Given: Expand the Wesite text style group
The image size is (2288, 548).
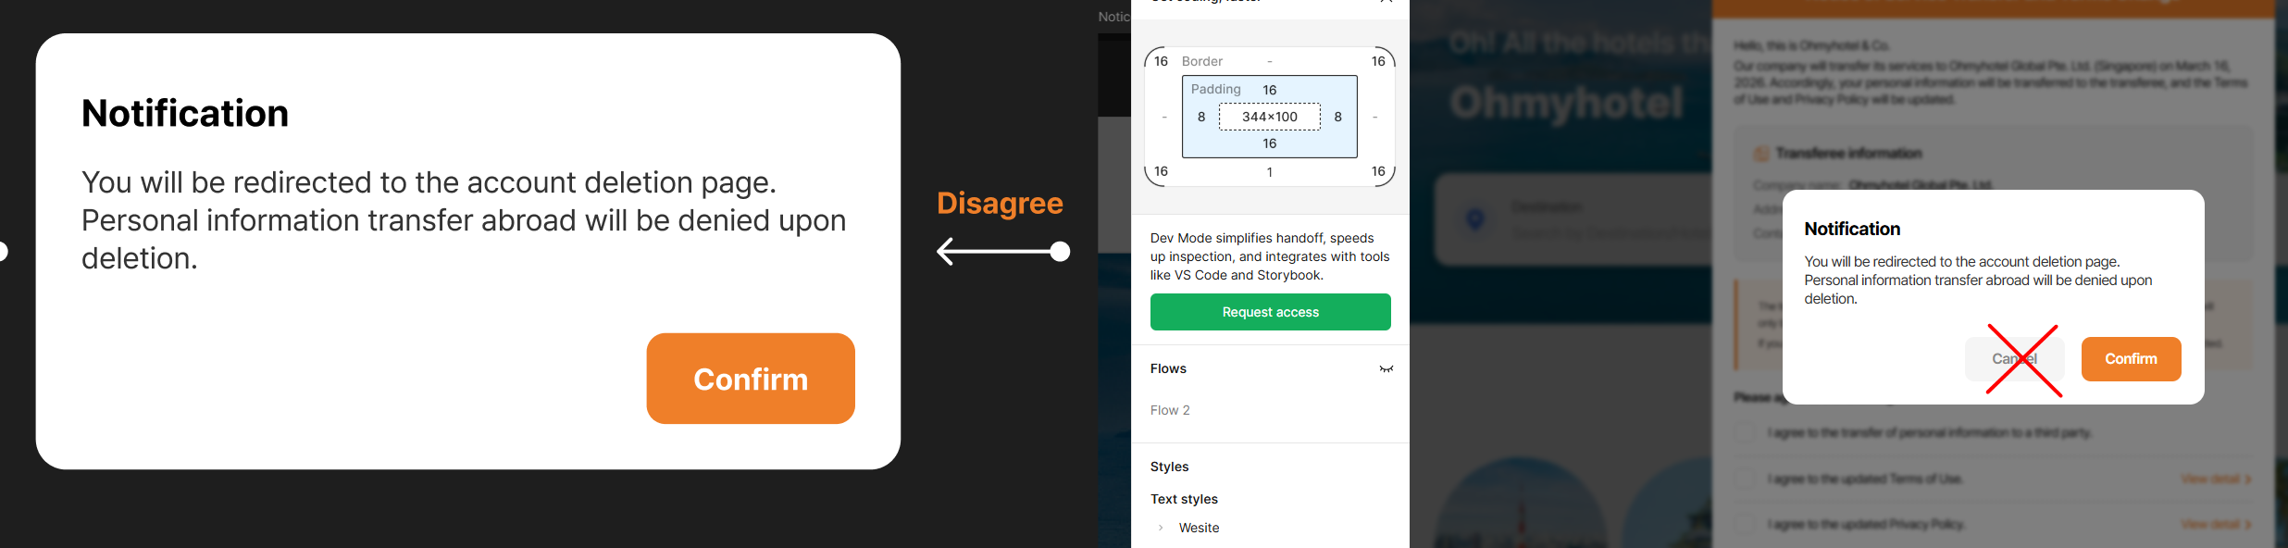Looking at the screenshot, I should point(1161,528).
